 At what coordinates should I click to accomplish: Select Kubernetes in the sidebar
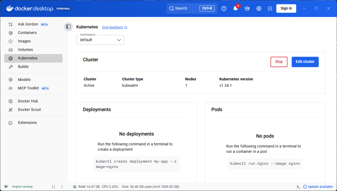tap(33, 58)
